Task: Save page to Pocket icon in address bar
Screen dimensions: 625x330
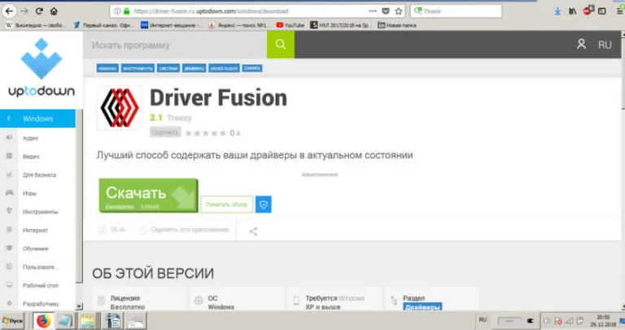Action: pos(386,11)
